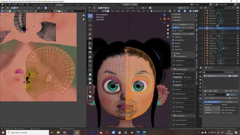240x135 pixels.
Task: Toggle the Use Clip checkbox
Action: [173, 43]
